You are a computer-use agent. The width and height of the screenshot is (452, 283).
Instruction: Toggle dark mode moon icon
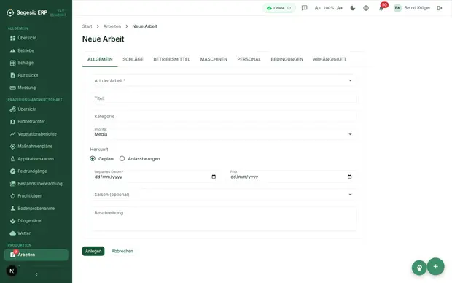[x=353, y=8]
